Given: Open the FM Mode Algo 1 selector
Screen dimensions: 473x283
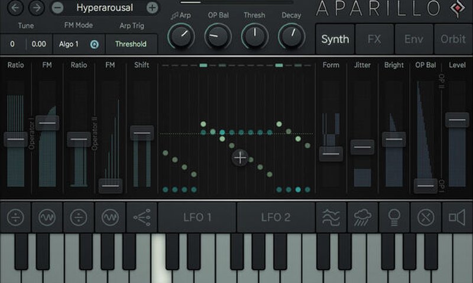Looking at the screenshot, I should (78, 44).
